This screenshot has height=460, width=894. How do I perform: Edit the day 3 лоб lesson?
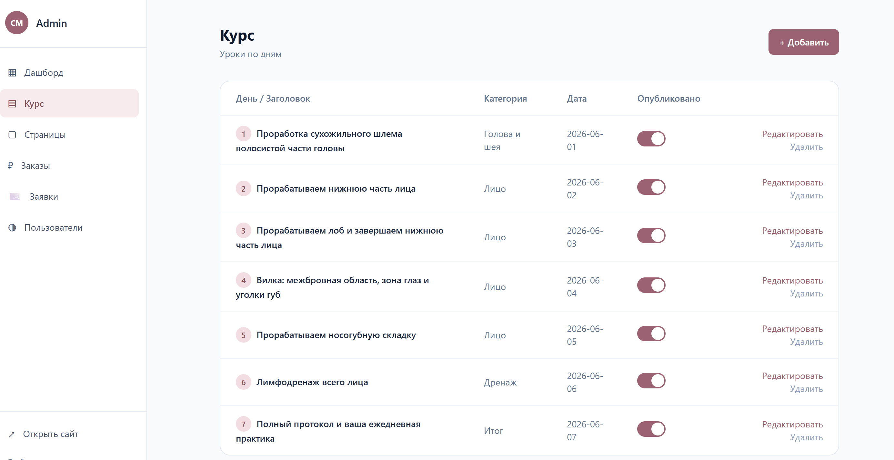click(792, 231)
